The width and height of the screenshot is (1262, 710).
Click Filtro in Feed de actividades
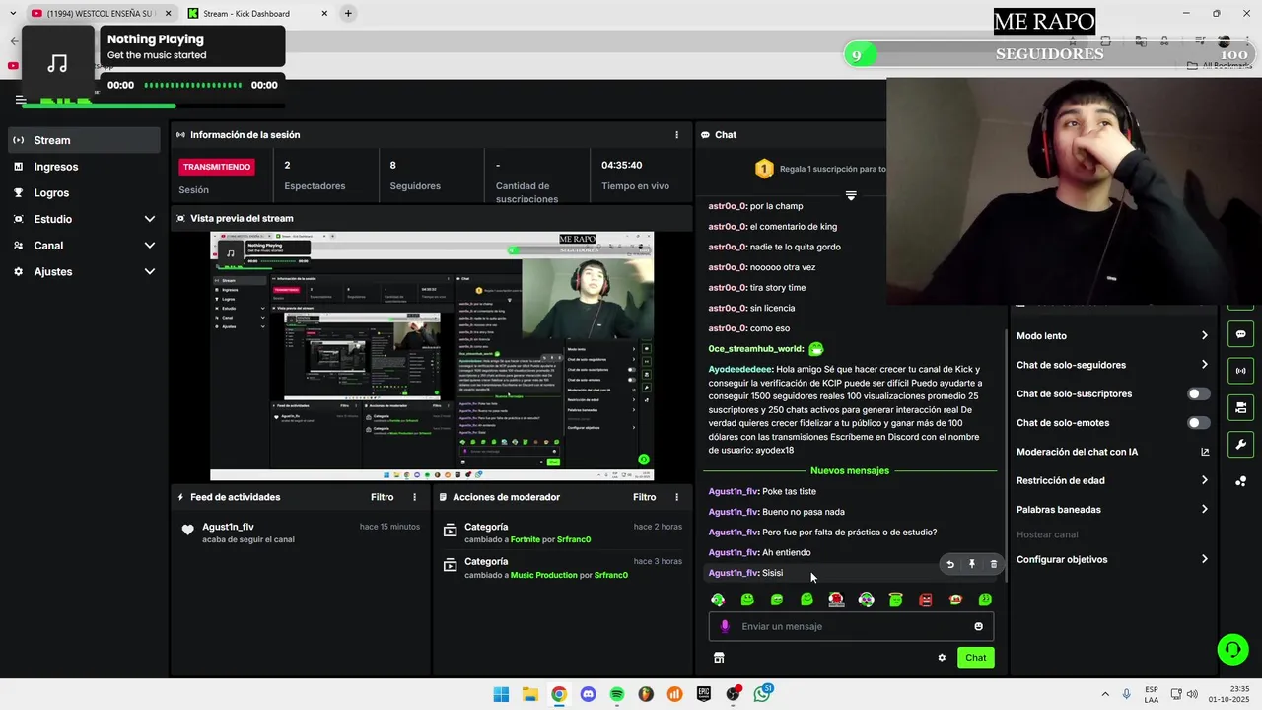pos(382,497)
